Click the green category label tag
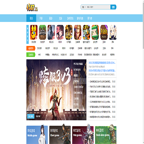The height and width of the screenshot is (144, 144). [x=31, y=54]
